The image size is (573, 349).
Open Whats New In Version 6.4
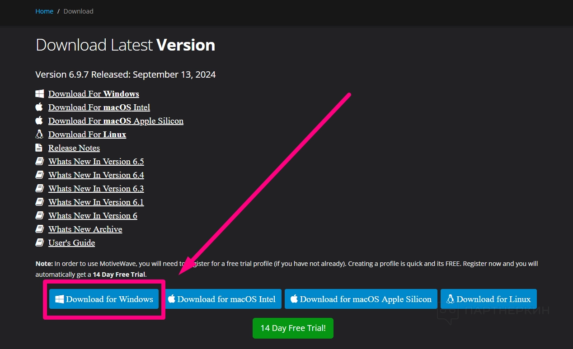pyautogui.click(x=96, y=175)
